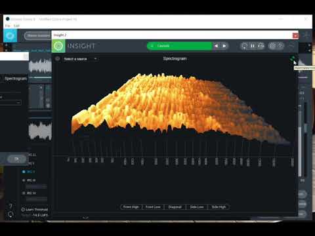This screenshot has height=236, width=315.
Task: Click the green maximize view arrows icon
Action: (x=292, y=58)
